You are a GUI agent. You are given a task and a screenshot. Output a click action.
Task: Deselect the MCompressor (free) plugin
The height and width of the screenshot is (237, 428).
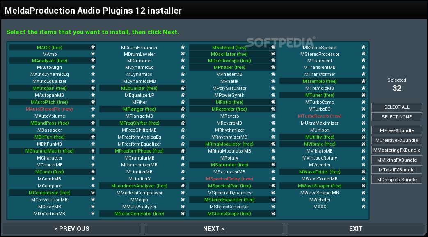49,193
